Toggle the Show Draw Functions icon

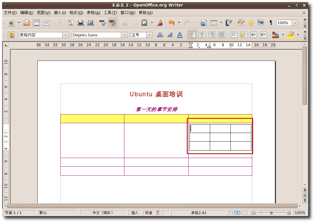point(229,23)
